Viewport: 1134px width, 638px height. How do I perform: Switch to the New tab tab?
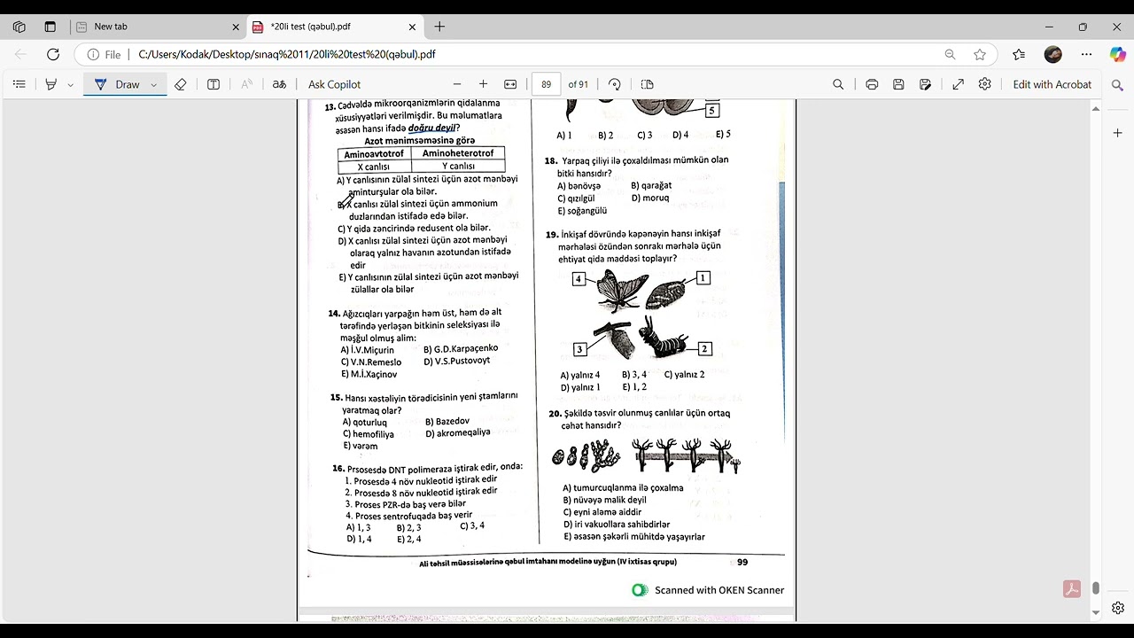click(156, 27)
